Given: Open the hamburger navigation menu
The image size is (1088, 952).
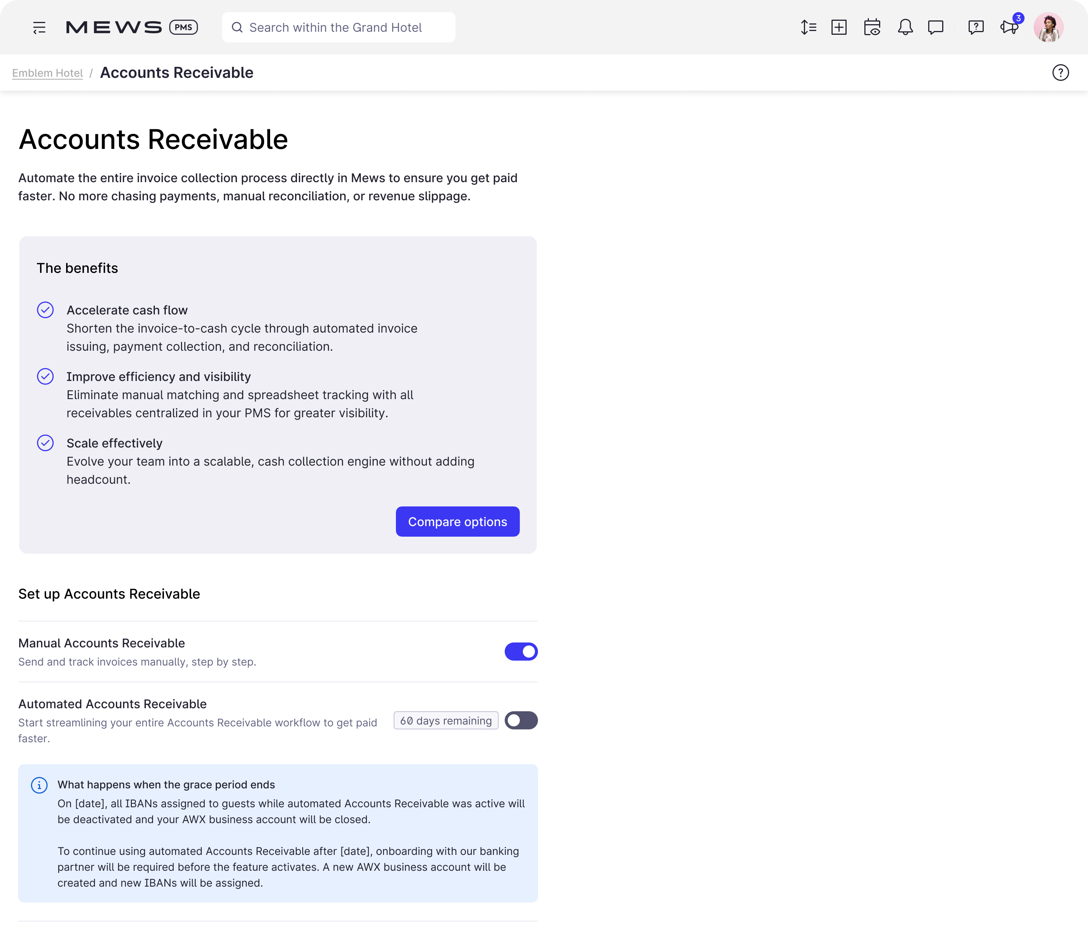Looking at the screenshot, I should pos(39,28).
